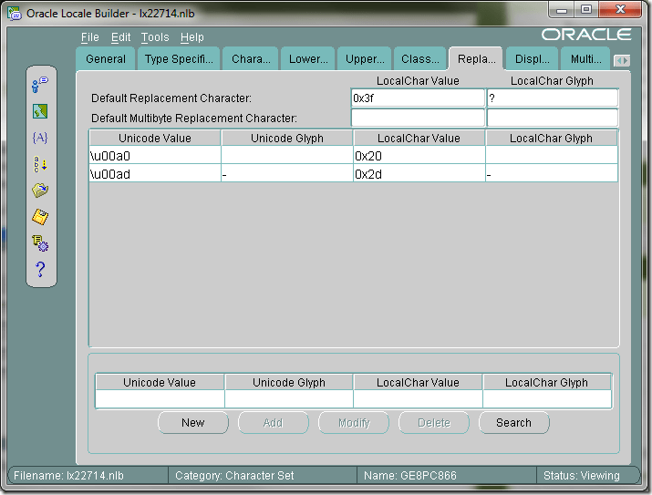Image resolution: width=652 pixels, height=495 pixels.
Task: Click the Default Replacement Character label
Action: (171, 98)
